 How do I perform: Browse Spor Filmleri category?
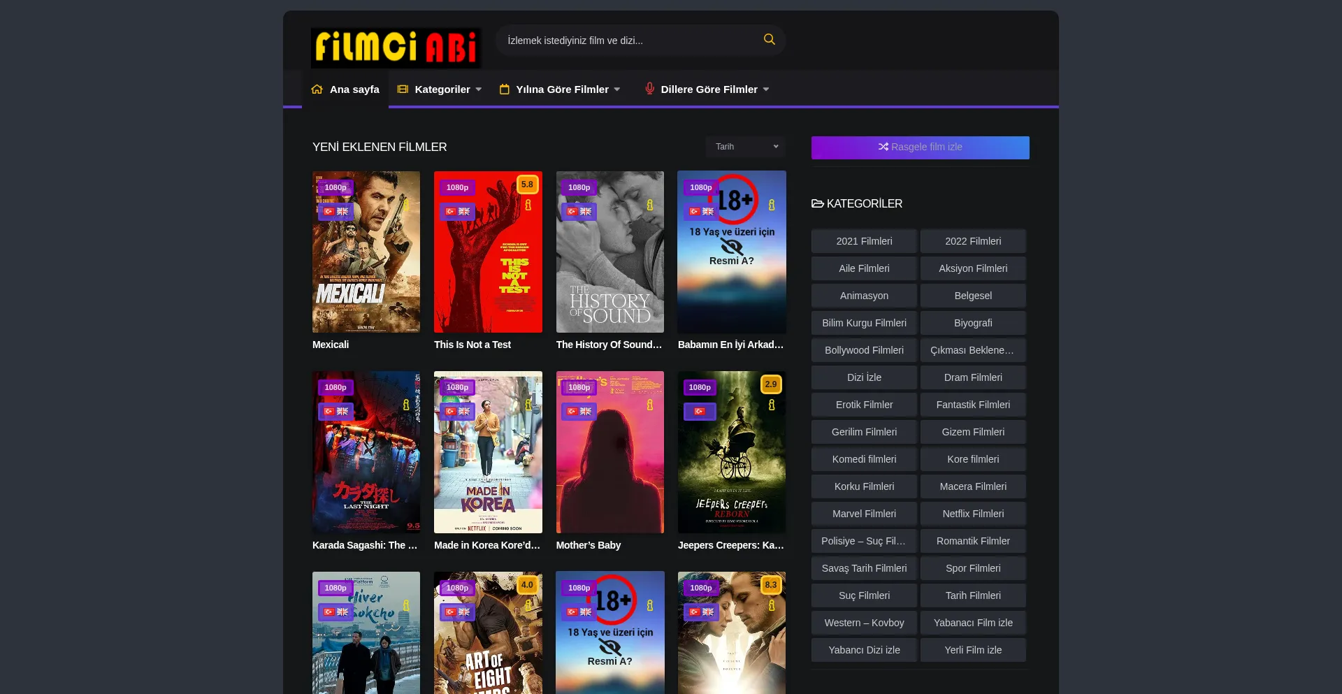click(x=973, y=568)
